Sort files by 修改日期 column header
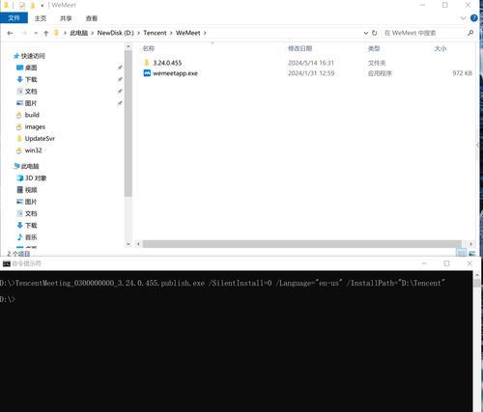The image size is (483, 412). (299, 48)
